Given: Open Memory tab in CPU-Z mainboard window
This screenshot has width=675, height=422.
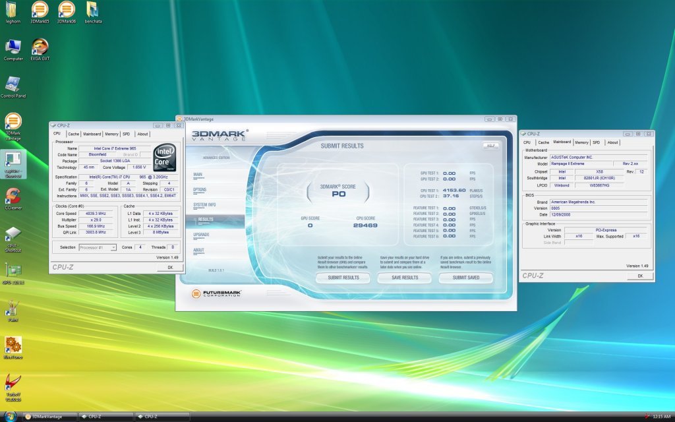Looking at the screenshot, I should pos(581,142).
